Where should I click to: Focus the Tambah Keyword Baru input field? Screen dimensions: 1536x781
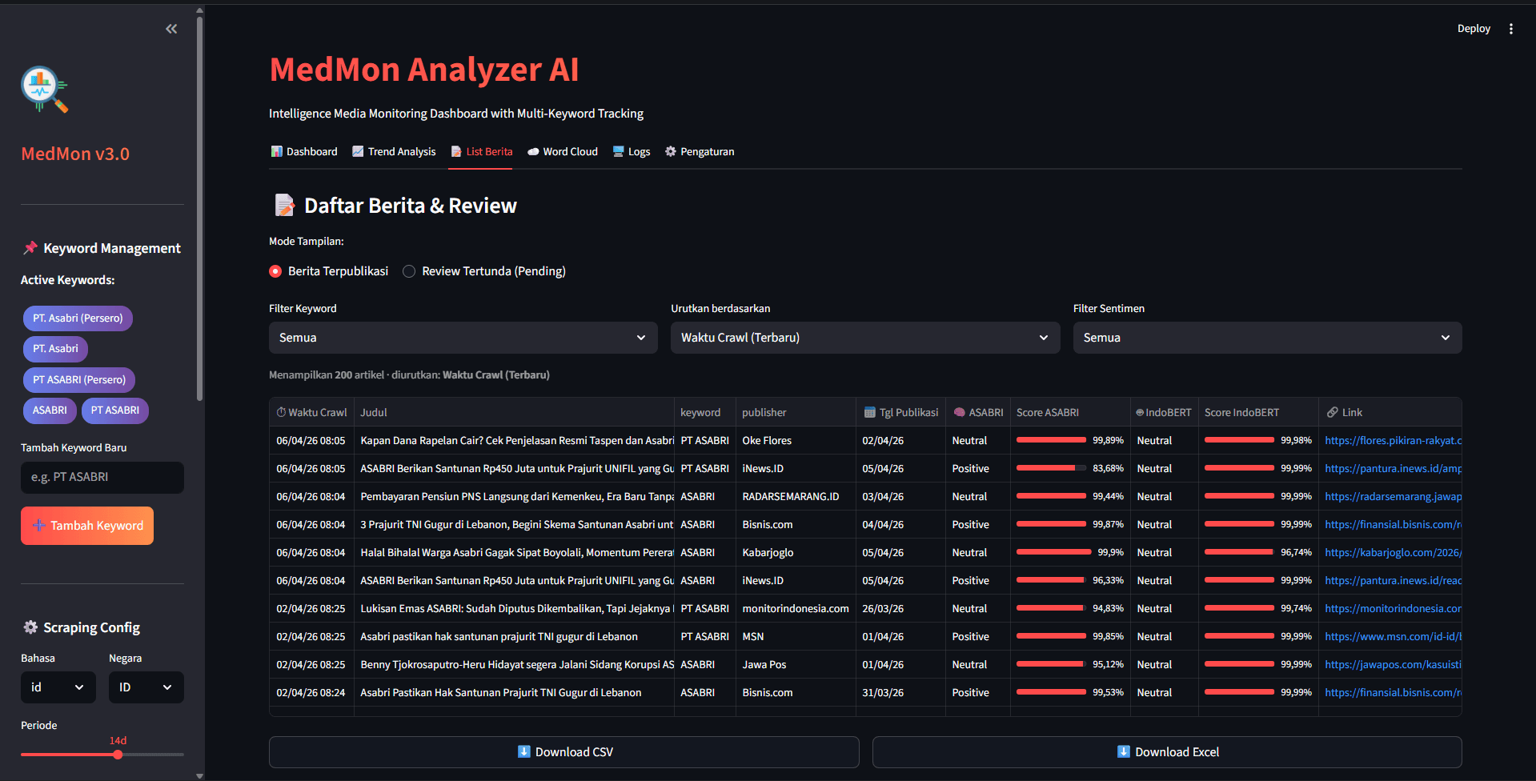[102, 478]
